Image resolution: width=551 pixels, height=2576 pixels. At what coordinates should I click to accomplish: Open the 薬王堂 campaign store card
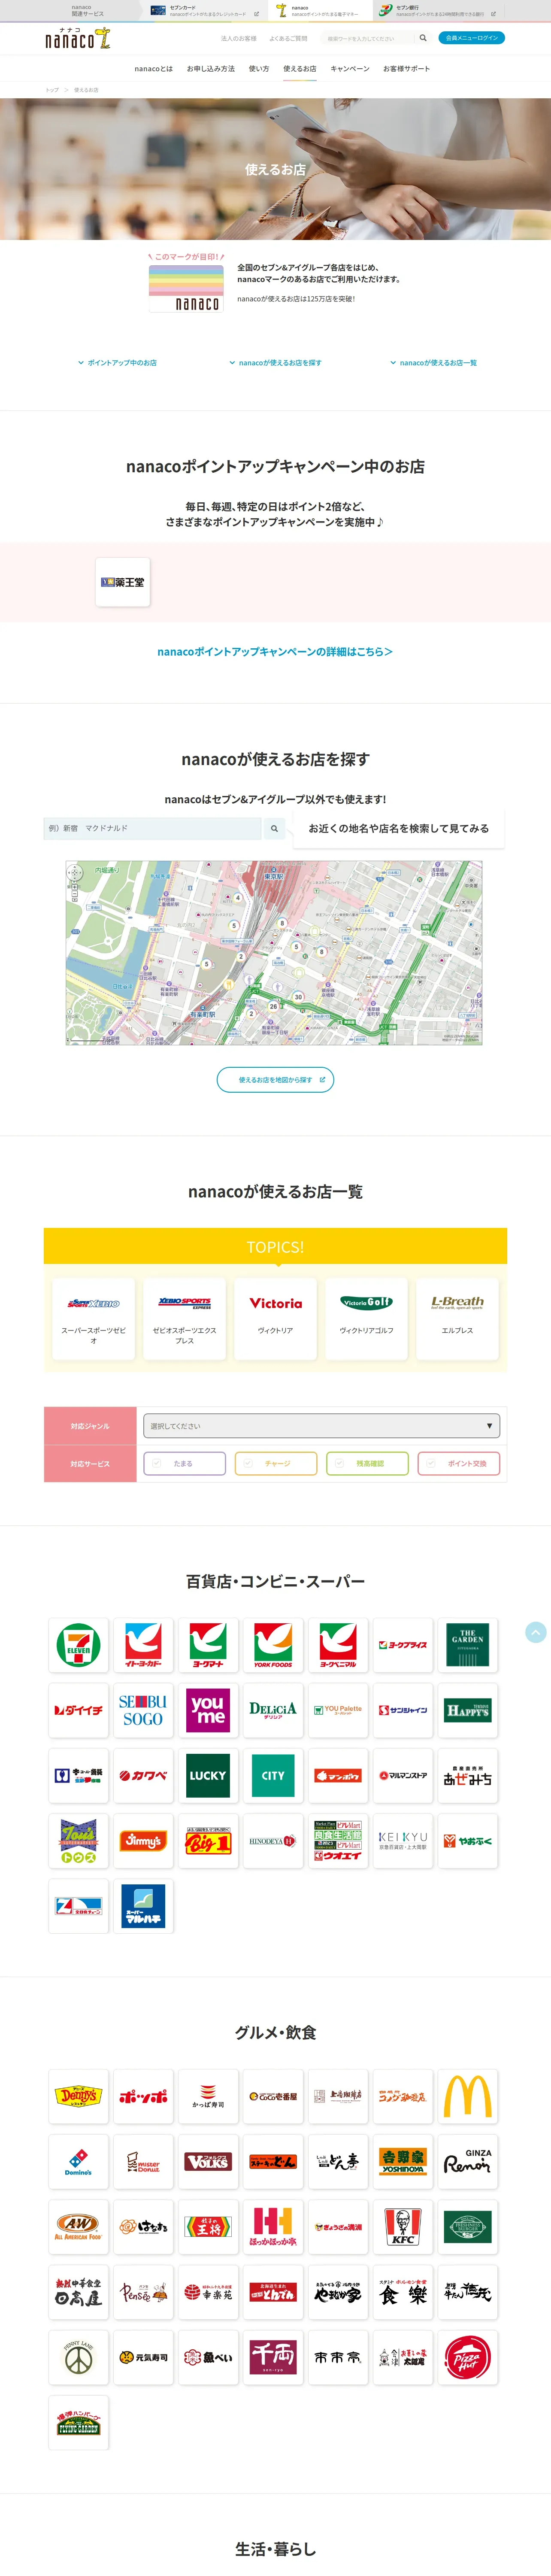(123, 582)
